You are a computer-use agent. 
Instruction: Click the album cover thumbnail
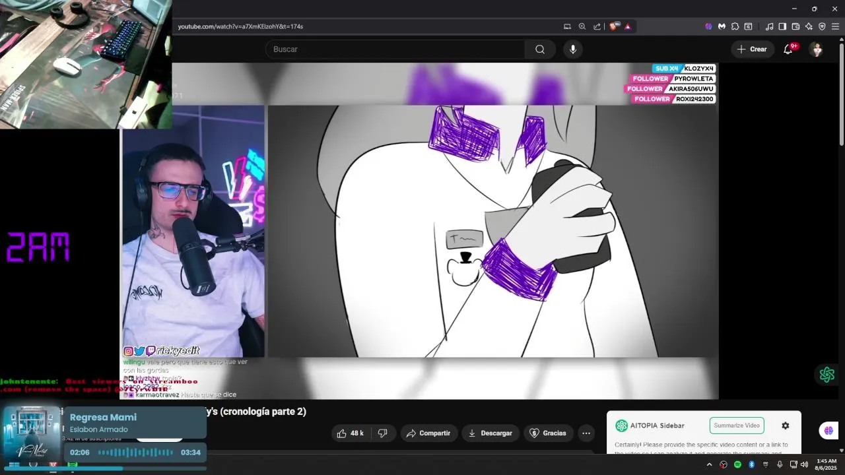[32, 434]
